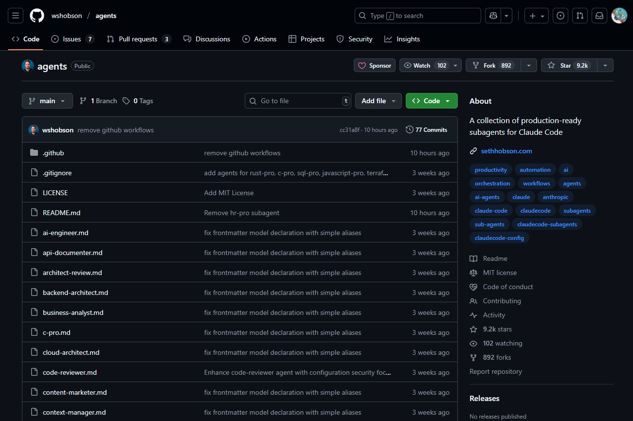Open the create new plus dropdown

point(537,16)
